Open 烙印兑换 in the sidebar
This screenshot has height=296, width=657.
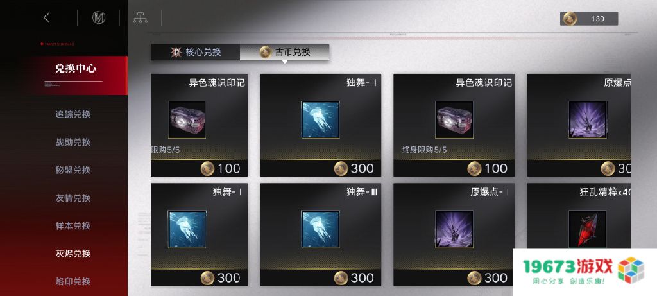coord(73,281)
